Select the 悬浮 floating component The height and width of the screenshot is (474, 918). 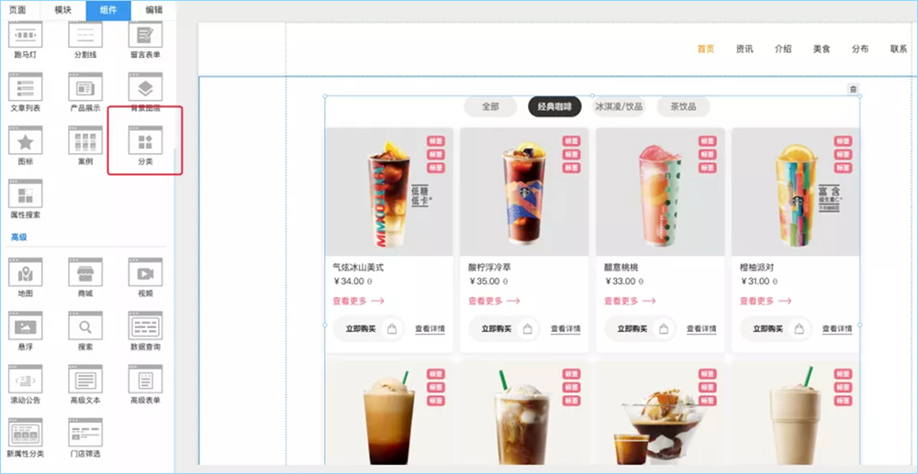pos(25,331)
